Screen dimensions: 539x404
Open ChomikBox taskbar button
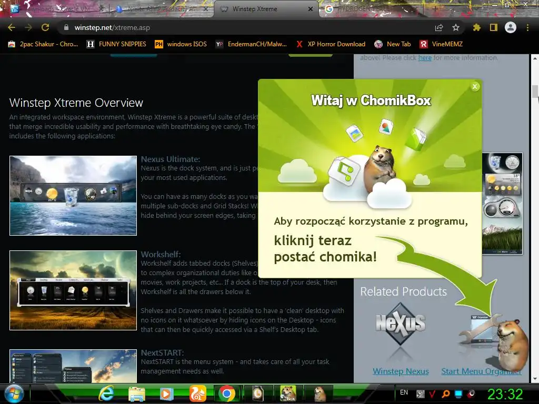coord(288,393)
